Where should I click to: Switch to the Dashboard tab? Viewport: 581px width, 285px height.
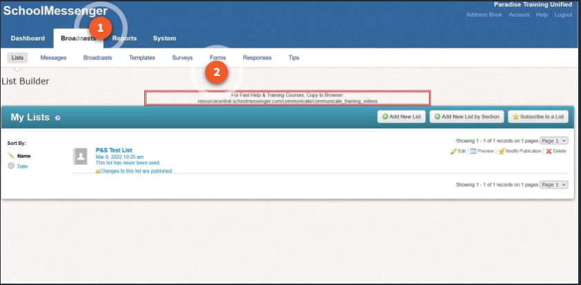pyautogui.click(x=28, y=39)
